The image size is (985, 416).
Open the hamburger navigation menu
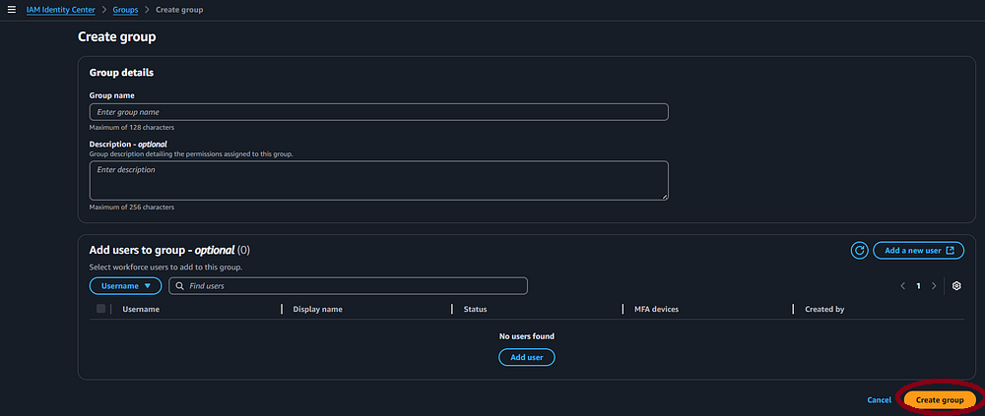pyautogui.click(x=12, y=9)
